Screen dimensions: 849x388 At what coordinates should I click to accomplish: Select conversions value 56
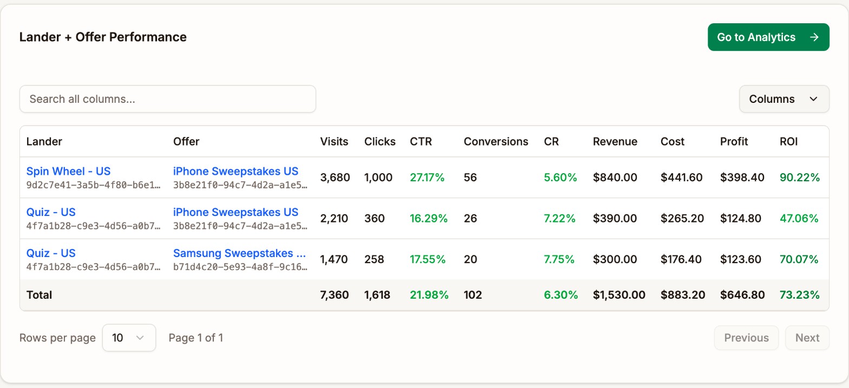[470, 177]
